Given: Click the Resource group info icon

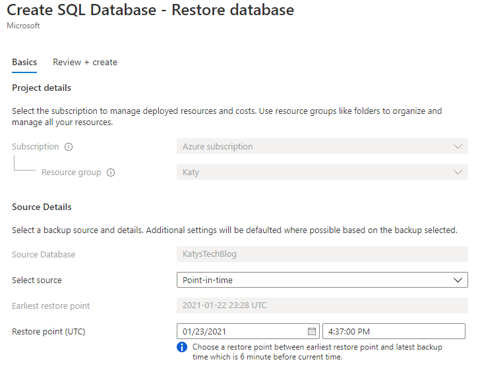Looking at the screenshot, I should tap(111, 173).
